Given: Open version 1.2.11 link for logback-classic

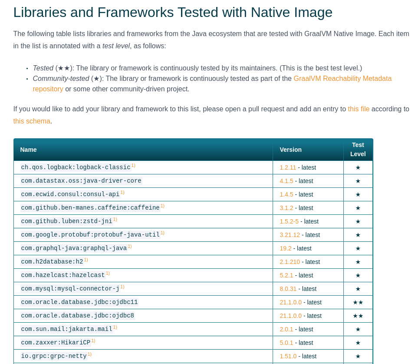Looking at the screenshot, I should [x=288, y=167].
